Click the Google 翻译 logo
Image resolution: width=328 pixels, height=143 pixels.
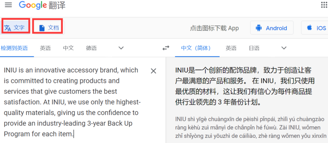pos(42,5)
